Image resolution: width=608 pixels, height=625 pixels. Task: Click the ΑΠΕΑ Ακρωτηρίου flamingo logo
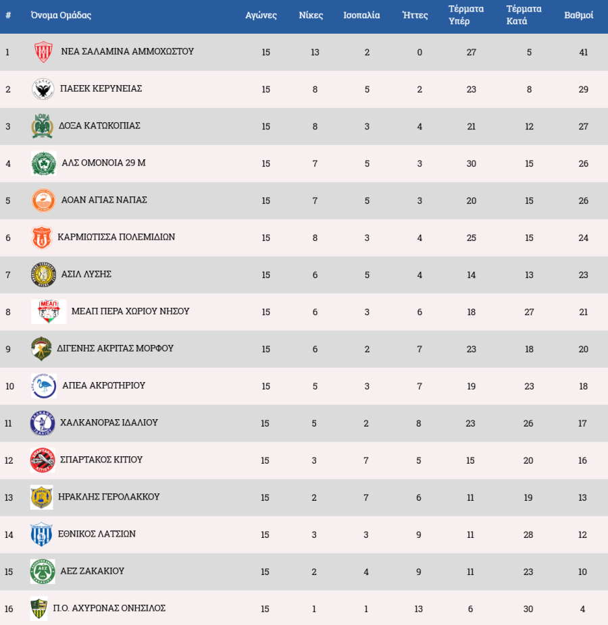coord(44,386)
